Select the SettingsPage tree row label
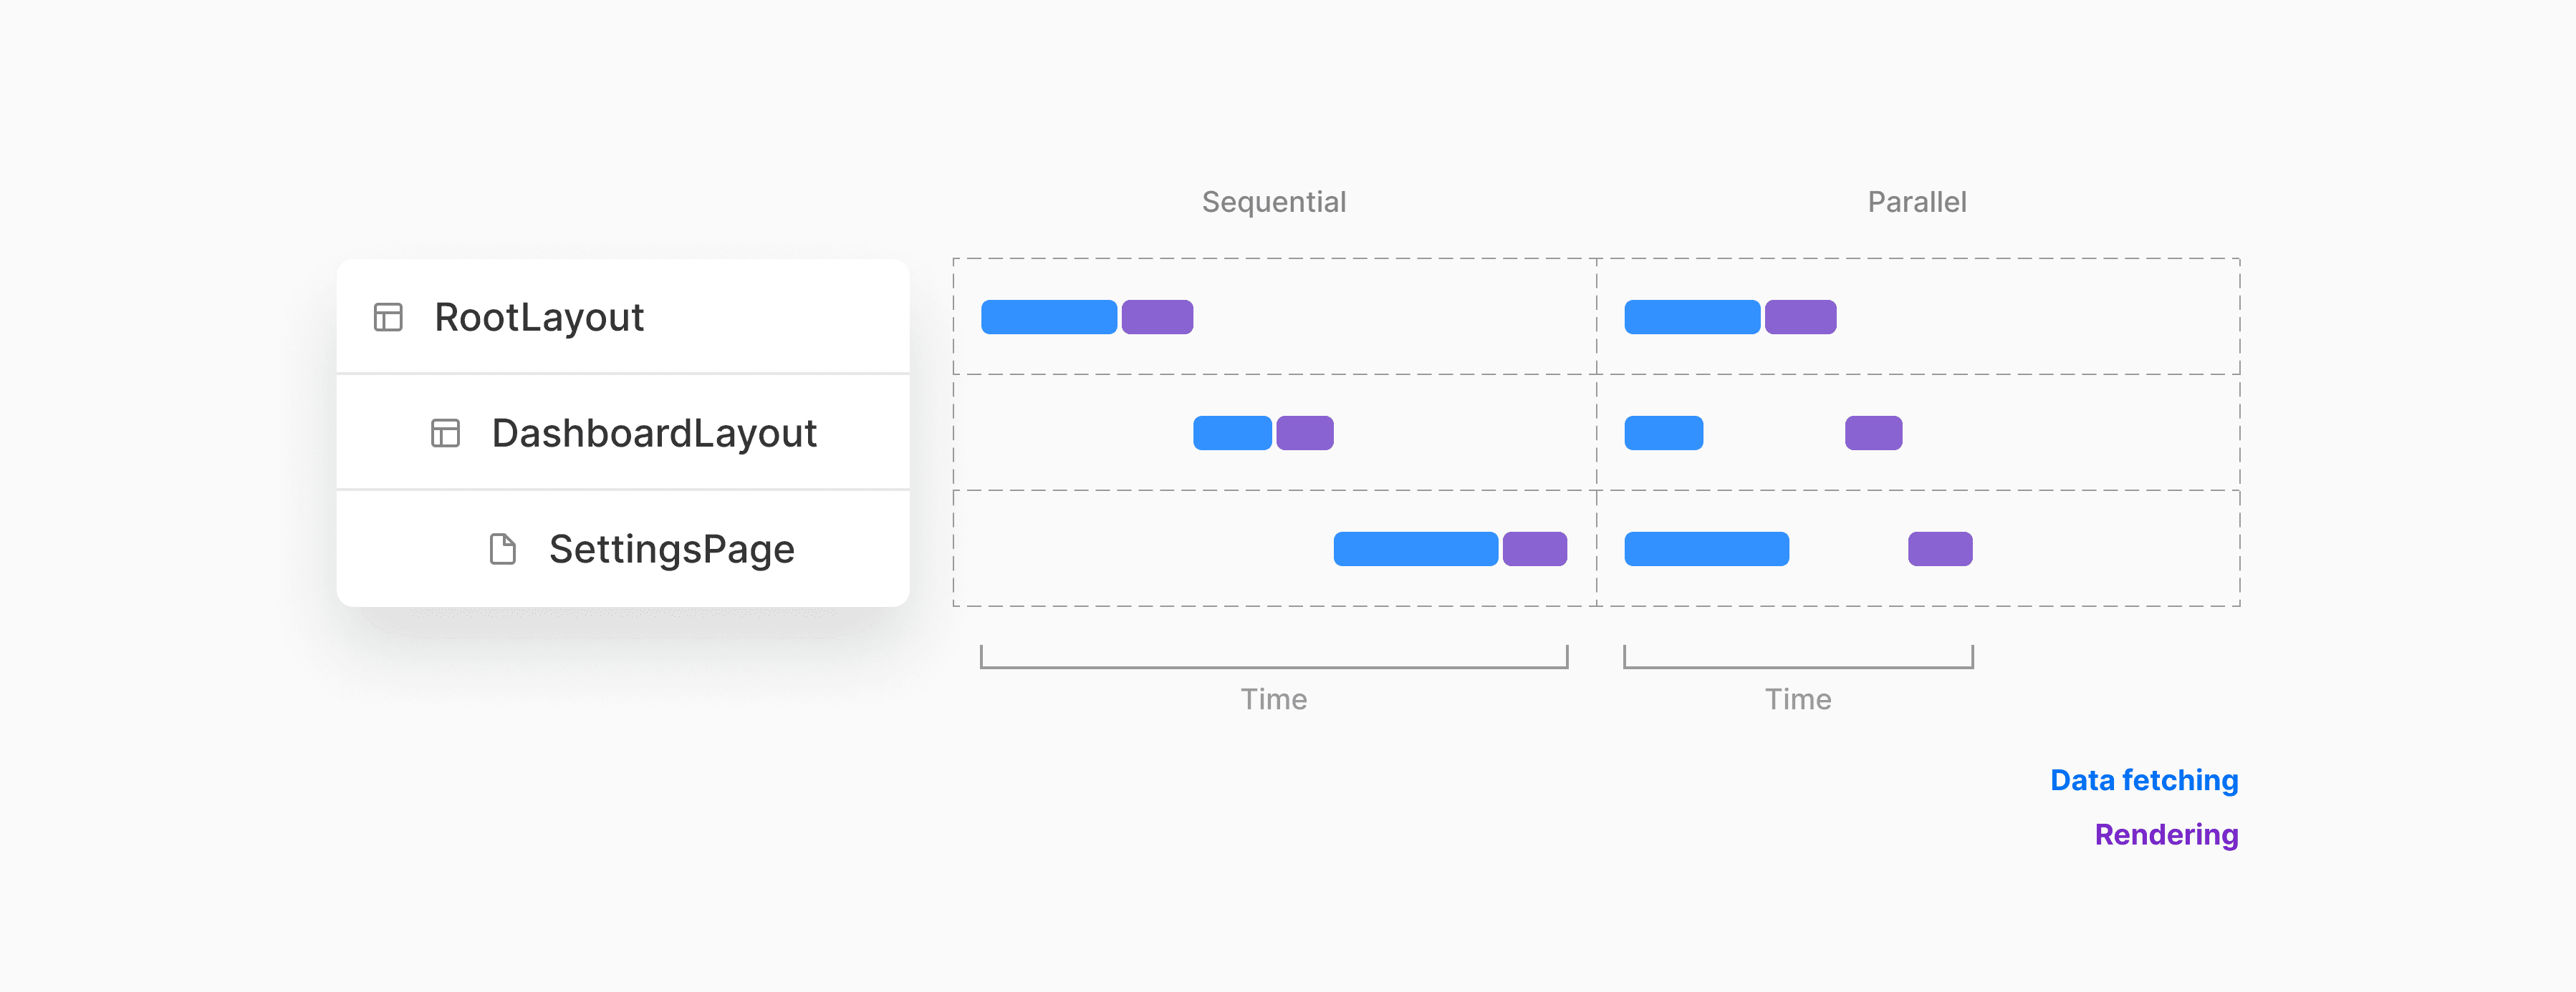Viewport: 2576px width, 992px height. pyautogui.click(x=672, y=548)
